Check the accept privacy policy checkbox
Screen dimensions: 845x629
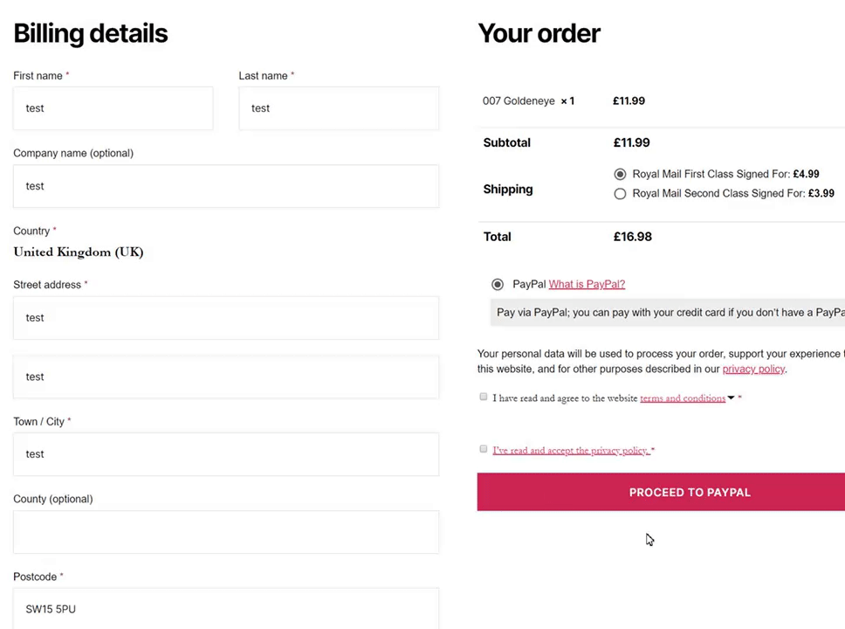point(484,449)
